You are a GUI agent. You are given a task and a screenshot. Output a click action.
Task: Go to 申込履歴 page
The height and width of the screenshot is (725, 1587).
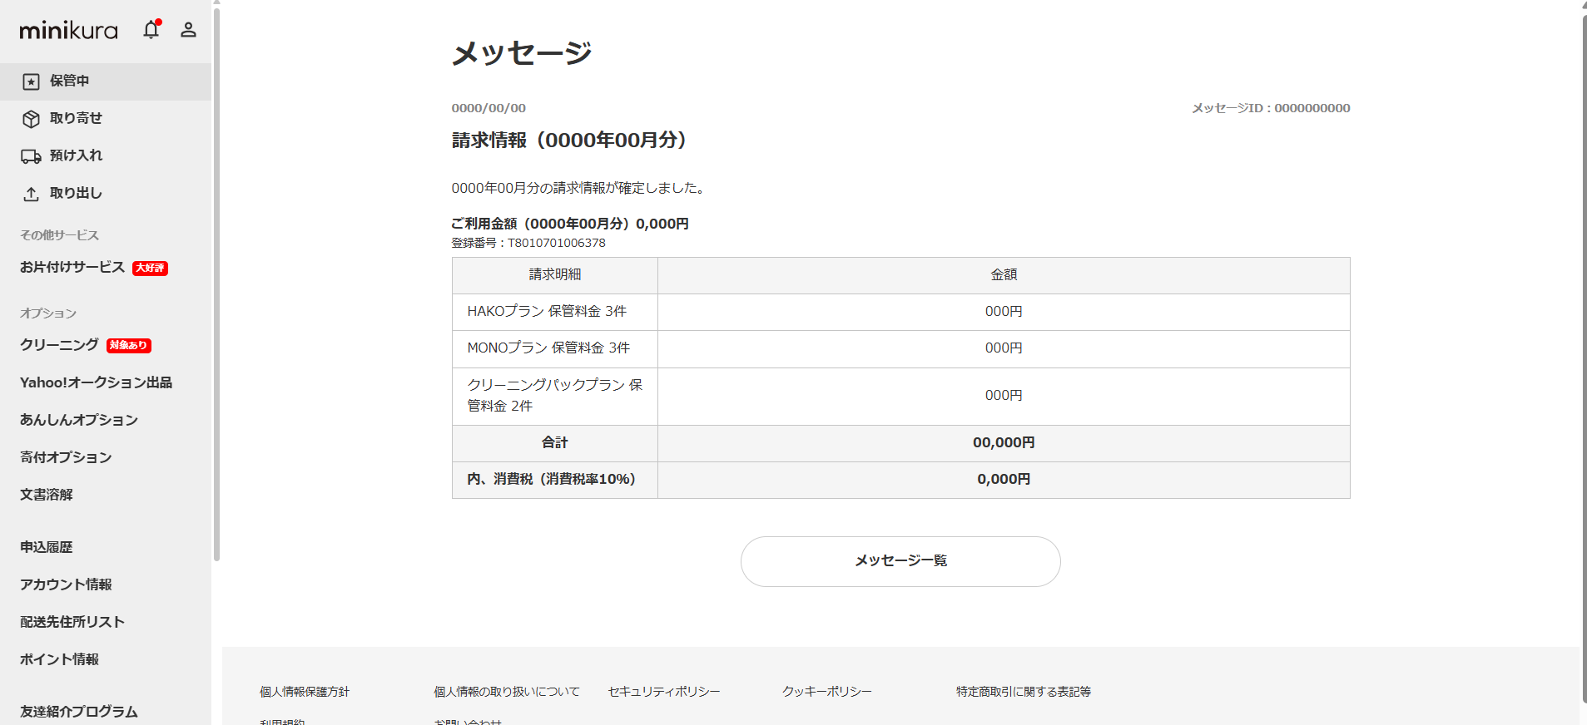[x=47, y=547]
